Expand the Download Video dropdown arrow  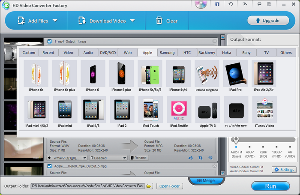(132, 21)
